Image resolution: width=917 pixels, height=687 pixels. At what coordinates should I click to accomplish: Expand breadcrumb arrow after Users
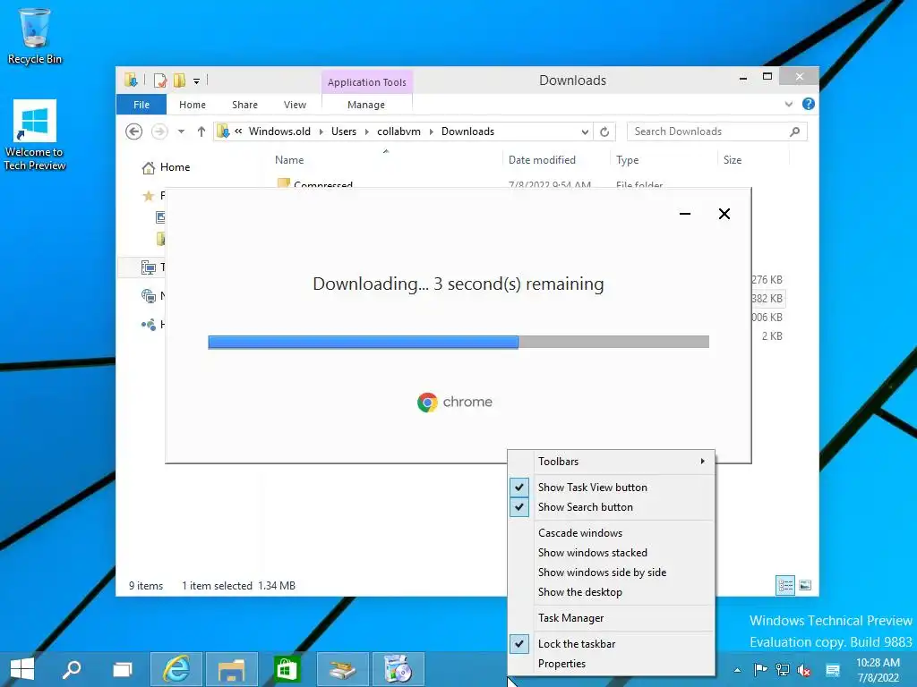[x=366, y=132]
